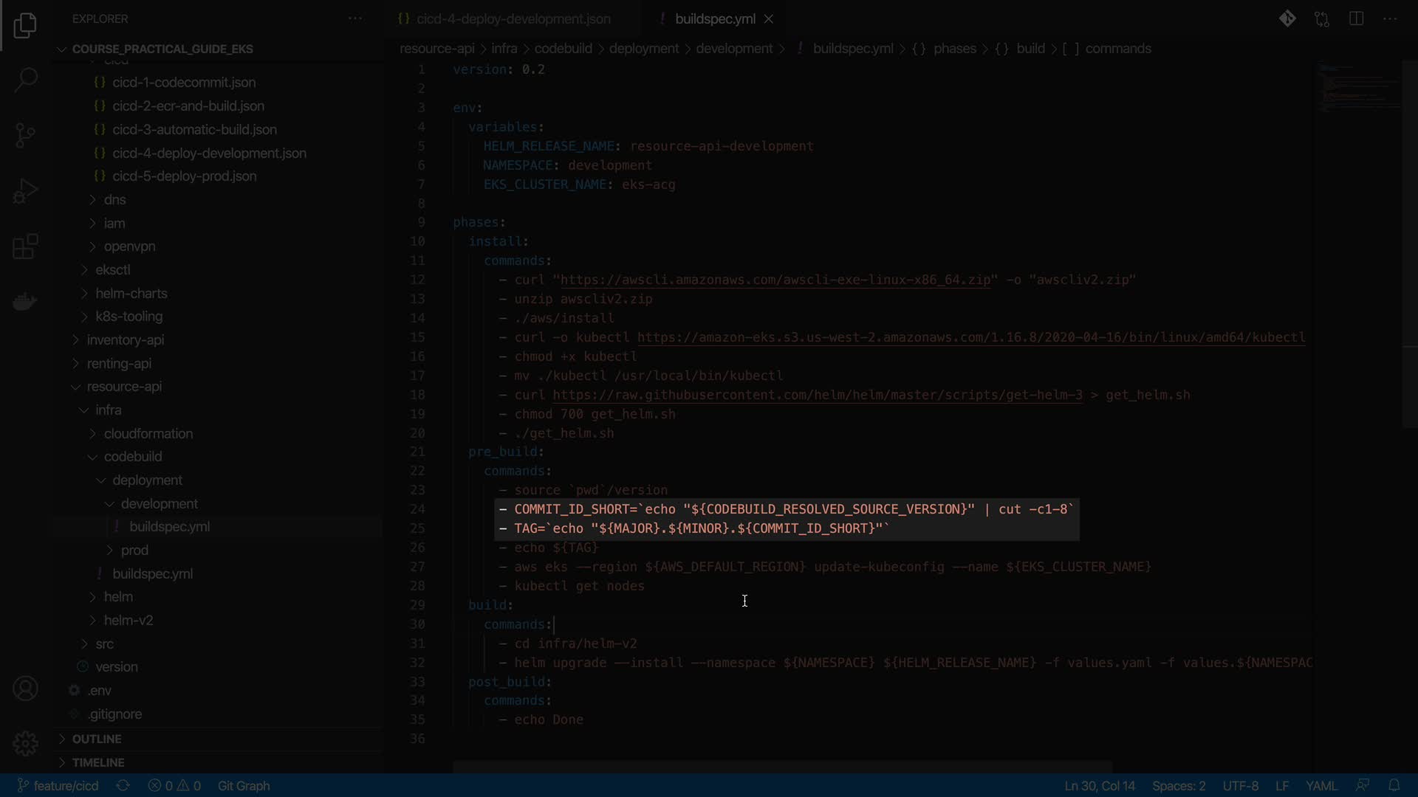Switch to cicd-4-deploy-development.json tab
Screen dimensions: 1418x797
513,18
